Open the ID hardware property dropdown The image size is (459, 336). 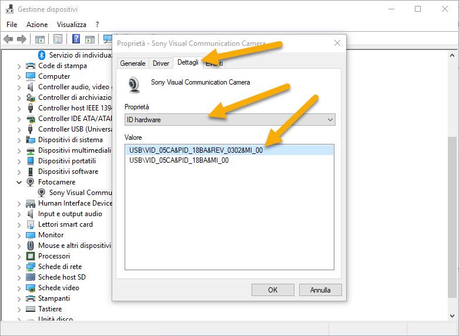230,120
